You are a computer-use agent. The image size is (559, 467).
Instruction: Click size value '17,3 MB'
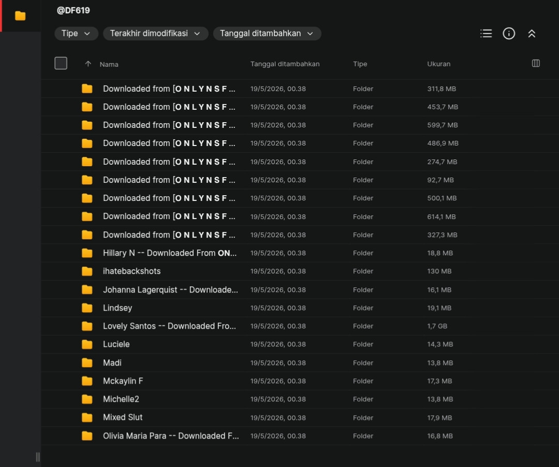[439, 381]
